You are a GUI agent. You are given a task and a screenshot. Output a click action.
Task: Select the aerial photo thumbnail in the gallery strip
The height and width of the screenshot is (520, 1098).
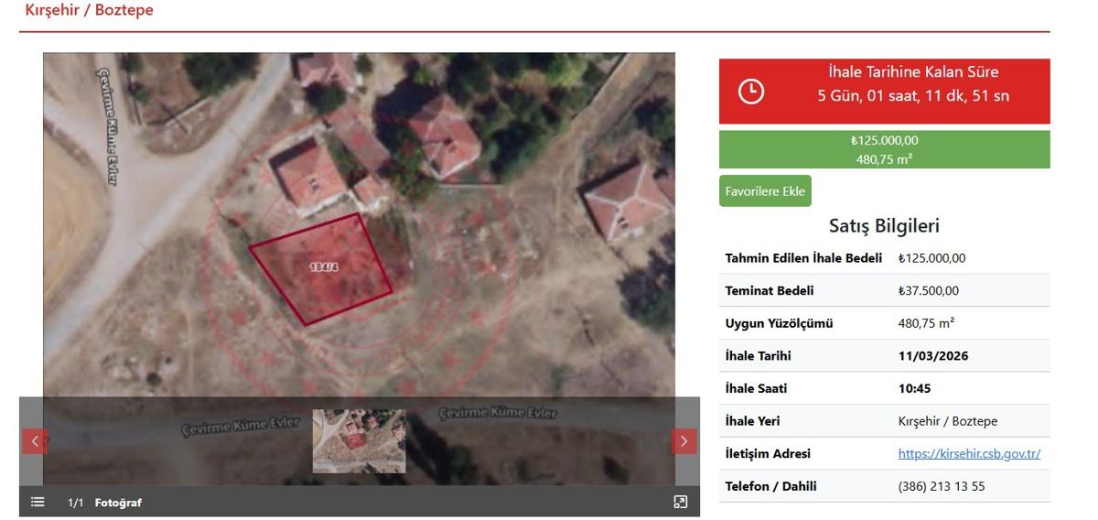(359, 441)
